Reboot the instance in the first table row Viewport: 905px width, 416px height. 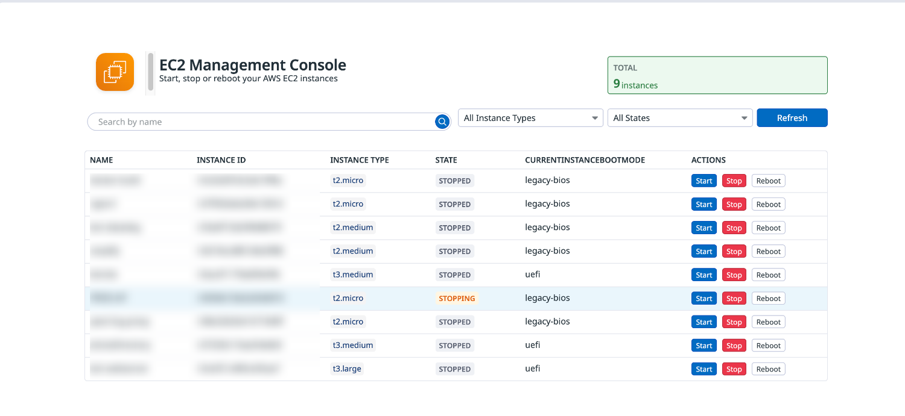pyautogui.click(x=769, y=181)
